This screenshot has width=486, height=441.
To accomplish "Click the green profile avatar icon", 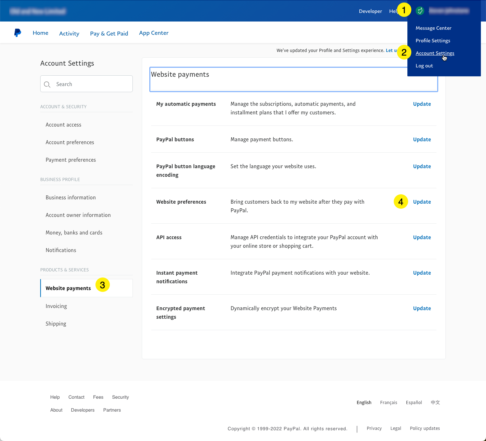I will point(420,11).
